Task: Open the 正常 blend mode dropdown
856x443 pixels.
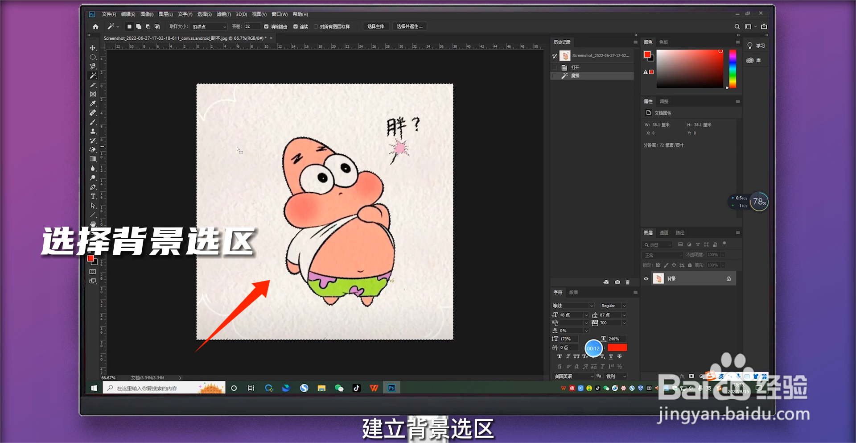Action: (663, 255)
